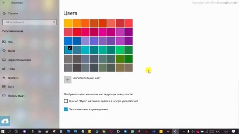Click the magnifier icon in Найти параметр box
The width and height of the screenshot is (239, 134).
[54, 22]
